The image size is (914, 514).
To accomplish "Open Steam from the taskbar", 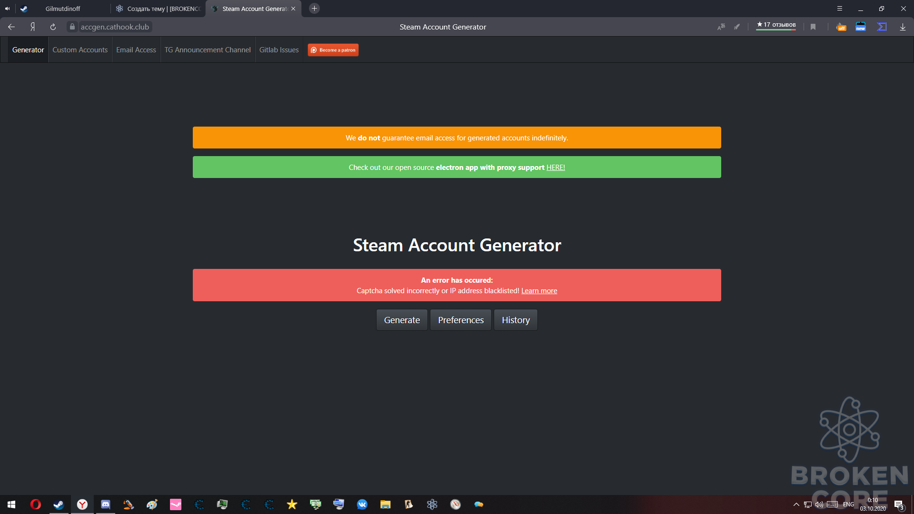I will coord(59,504).
